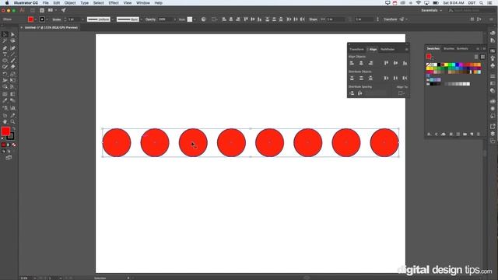Screen dimensions: 498x280
Task: Open the Select menu
Action: click(x=99, y=3)
